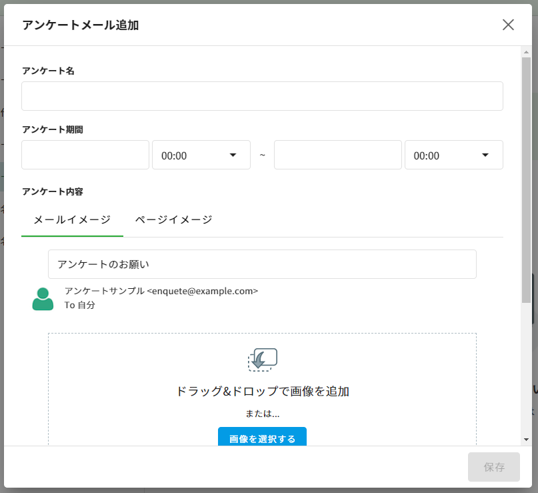The width and height of the screenshot is (538, 493).
Task: Expand the end time 00:00 dropdown
Action: tap(453, 155)
